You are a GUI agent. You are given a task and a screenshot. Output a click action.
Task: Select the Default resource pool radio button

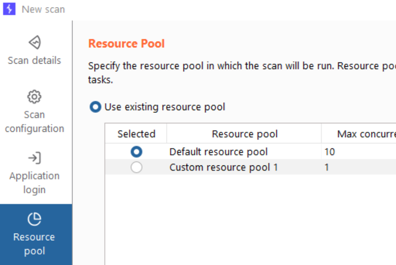click(x=137, y=152)
